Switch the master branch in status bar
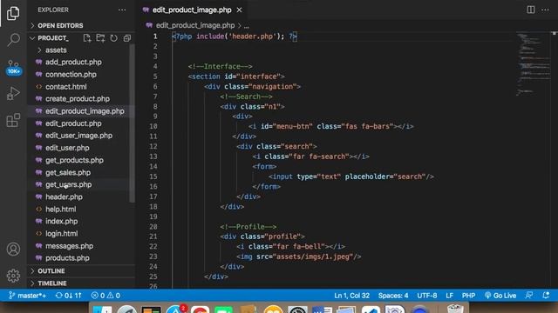The image size is (558, 313). pyautogui.click(x=27, y=296)
